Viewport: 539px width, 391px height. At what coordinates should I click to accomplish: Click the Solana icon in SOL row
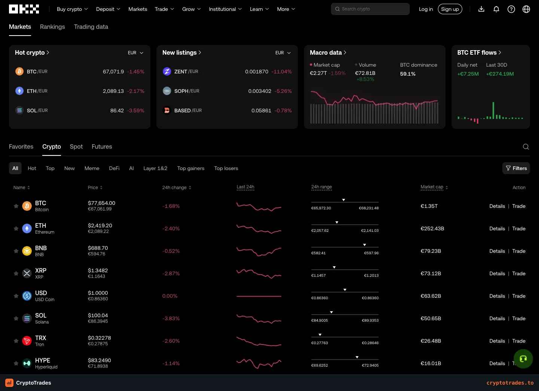coord(27,318)
